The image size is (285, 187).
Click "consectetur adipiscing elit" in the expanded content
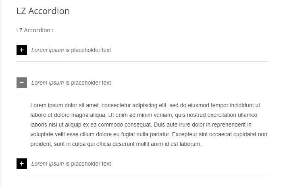click(133, 106)
